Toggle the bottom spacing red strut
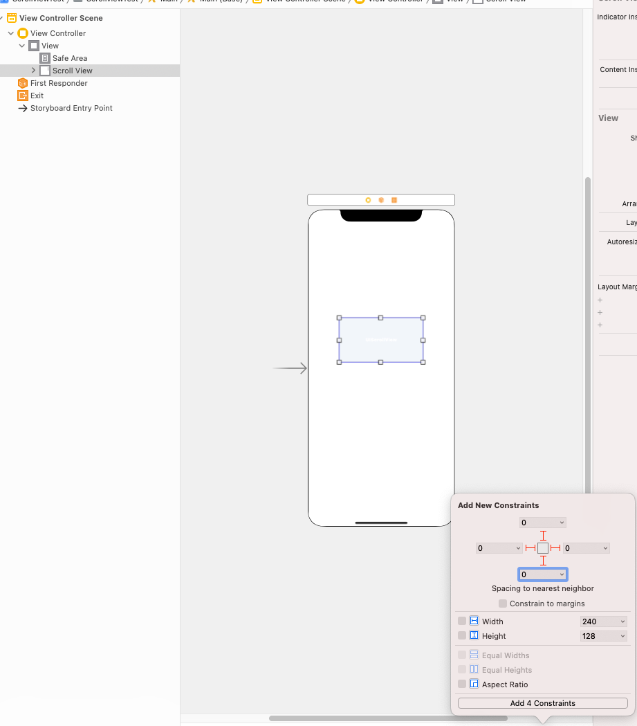637x726 pixels. [543, 561]
